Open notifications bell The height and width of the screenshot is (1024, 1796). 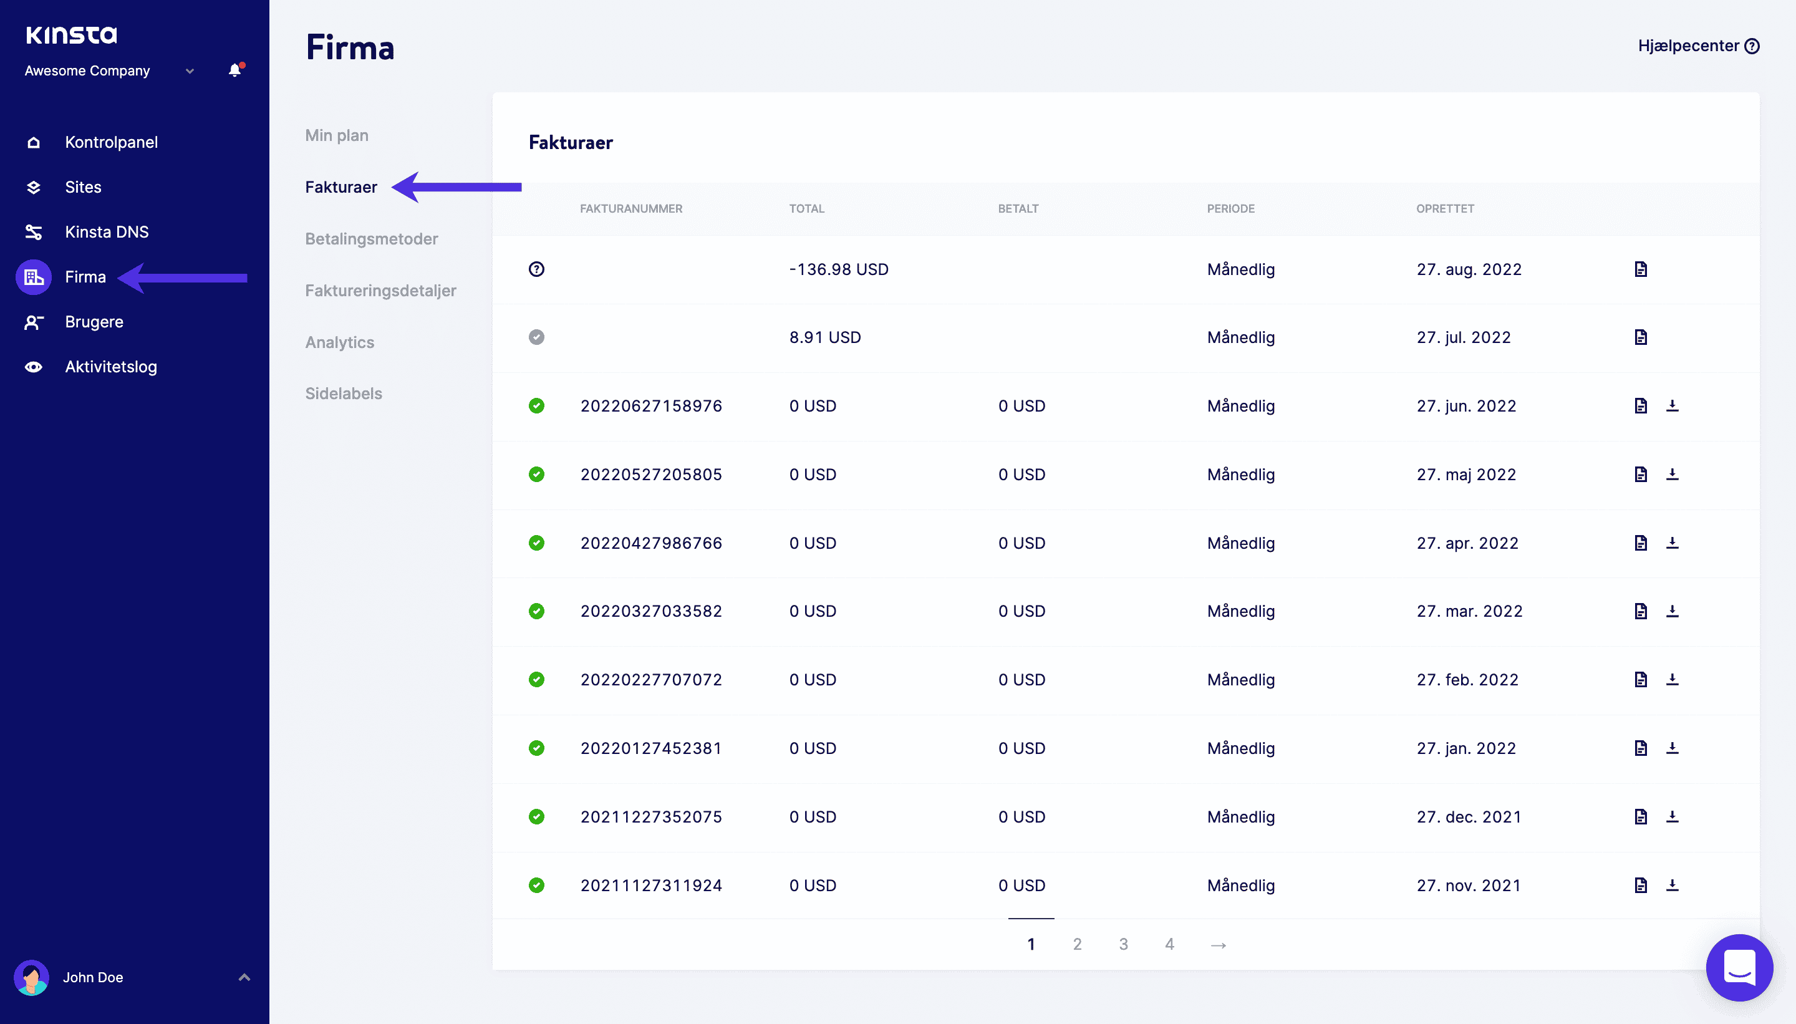[235, 70]
